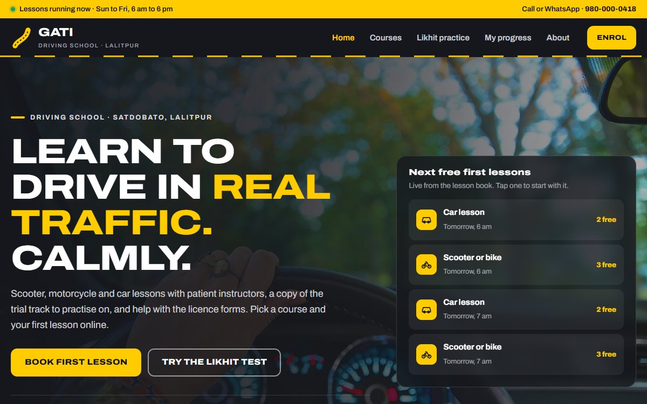647x404 pixels.
Task: Click the Gati road logo icon
Action: (22, 38)
